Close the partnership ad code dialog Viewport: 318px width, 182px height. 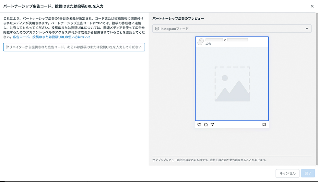312,6
